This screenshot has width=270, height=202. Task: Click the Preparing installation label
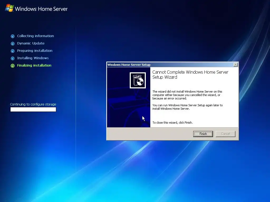pyautogui.click(x=35, y=51)
